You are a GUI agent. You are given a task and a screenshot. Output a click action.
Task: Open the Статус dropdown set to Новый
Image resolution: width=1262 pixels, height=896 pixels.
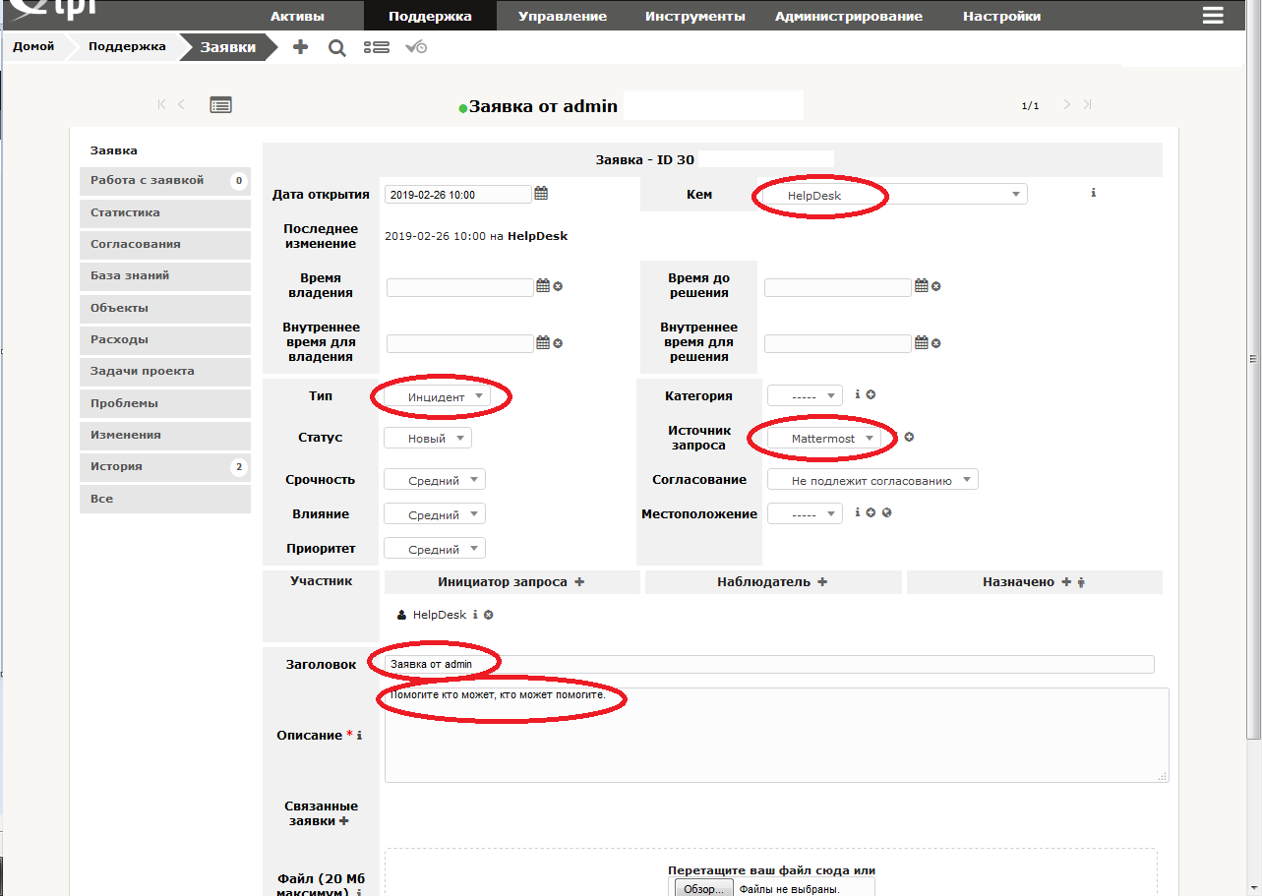tap(428, 439)
